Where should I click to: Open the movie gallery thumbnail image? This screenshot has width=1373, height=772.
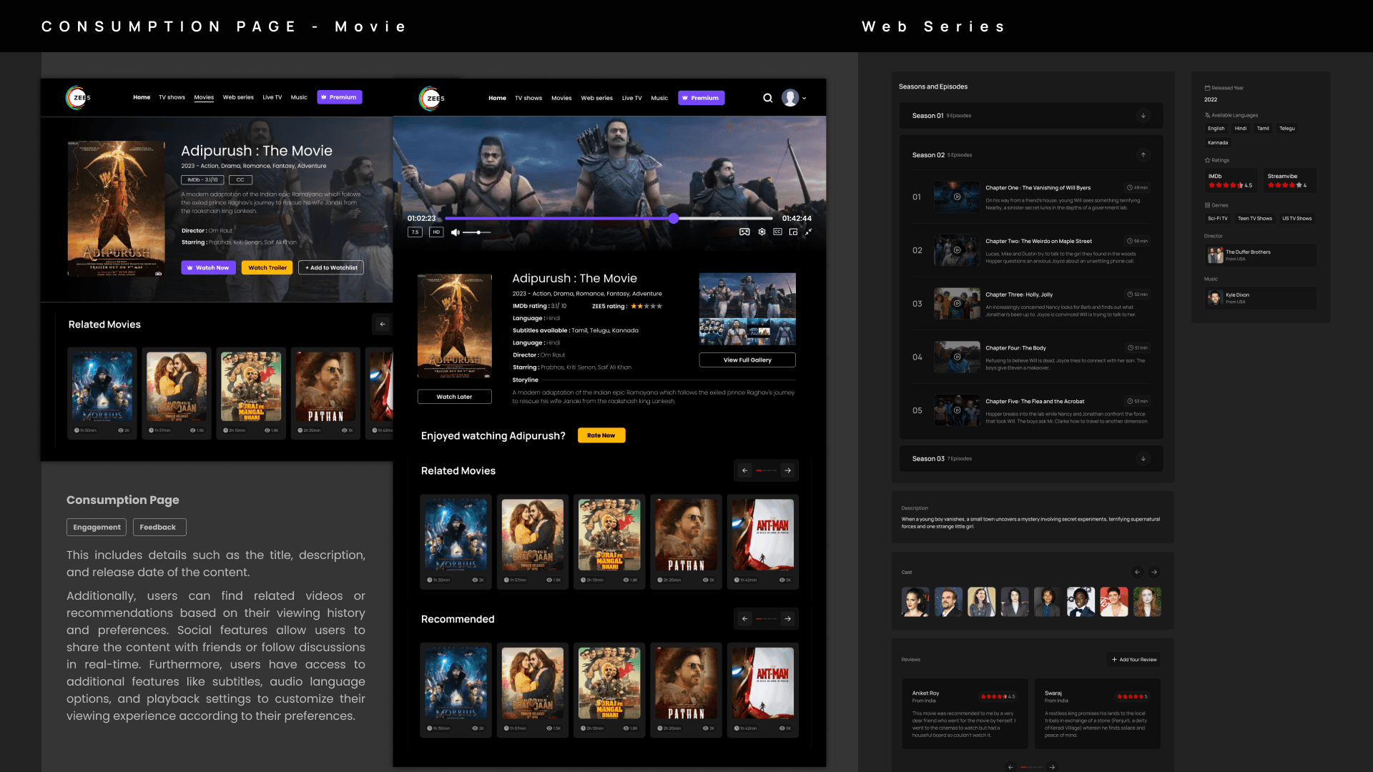click(x=747, y=309)
